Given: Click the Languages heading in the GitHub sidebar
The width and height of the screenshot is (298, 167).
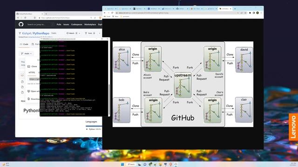Looking at the screenshot, I should [91, 122].
